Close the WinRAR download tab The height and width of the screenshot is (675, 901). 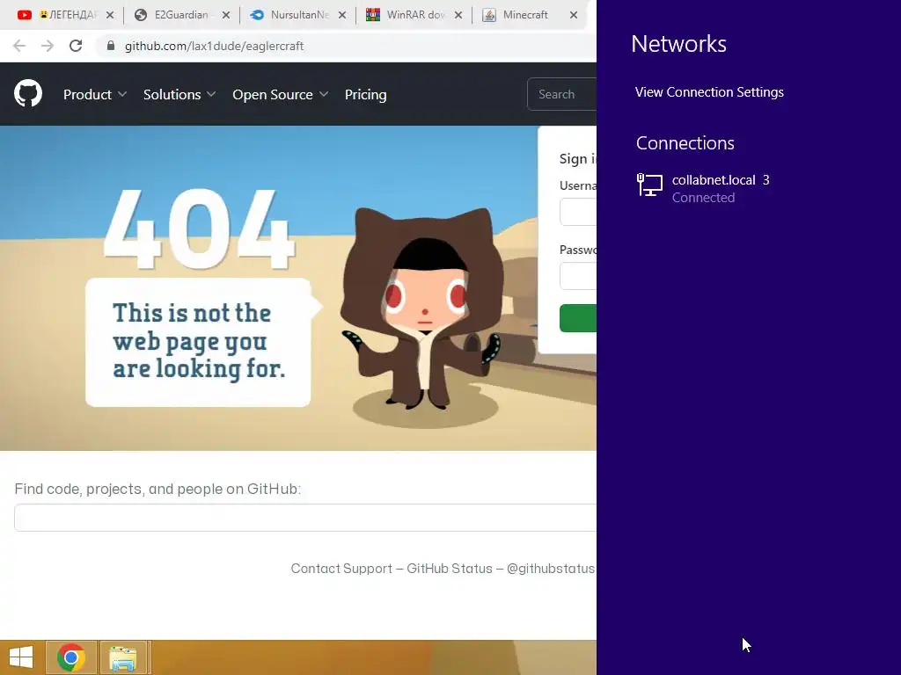tap(458, 15)
